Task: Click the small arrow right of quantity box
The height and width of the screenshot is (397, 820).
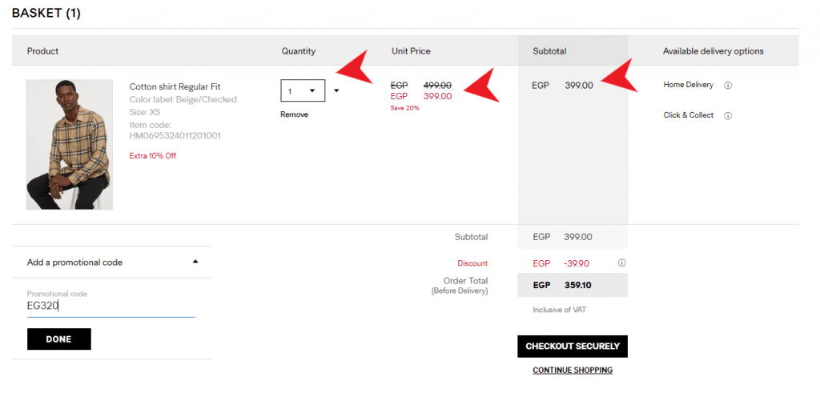Action: pyautogui.click(x=336, y=90)
